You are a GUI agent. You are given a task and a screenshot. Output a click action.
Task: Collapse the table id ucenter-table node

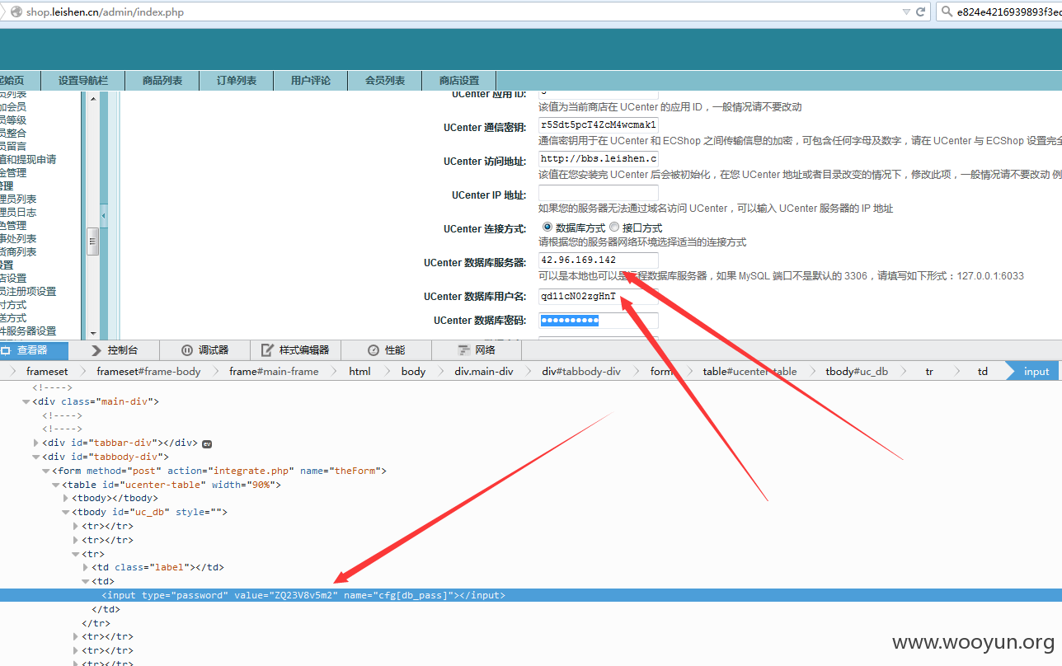pyautogui.click(x=55, y=485)
